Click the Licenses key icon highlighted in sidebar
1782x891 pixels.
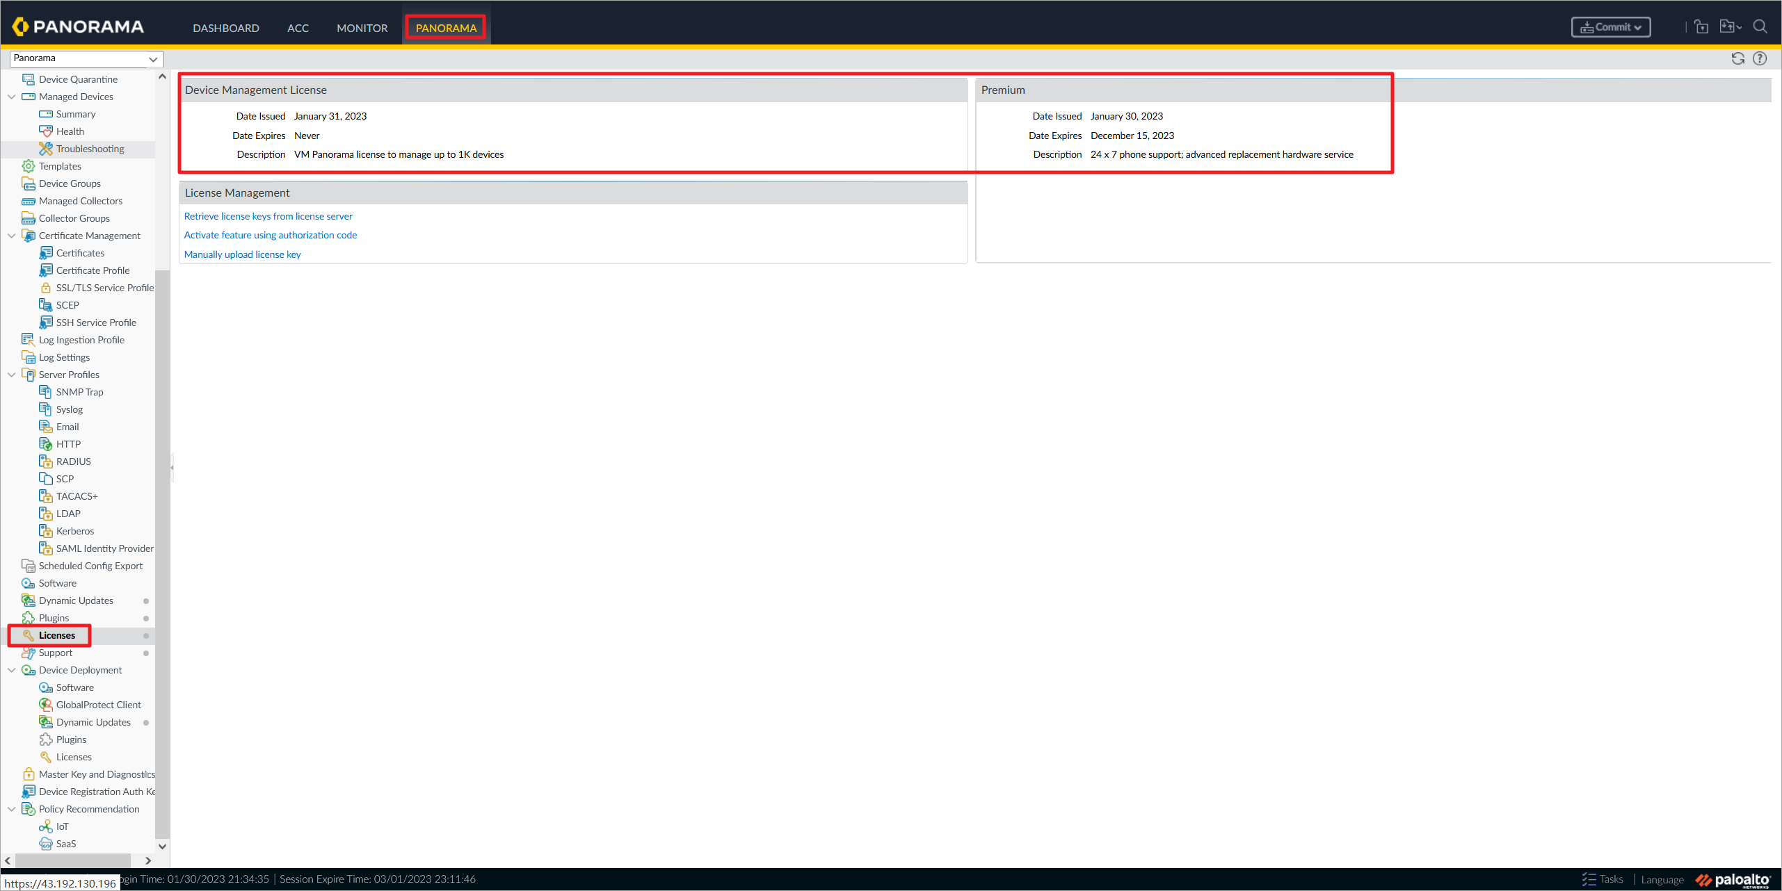coord(29,635)
